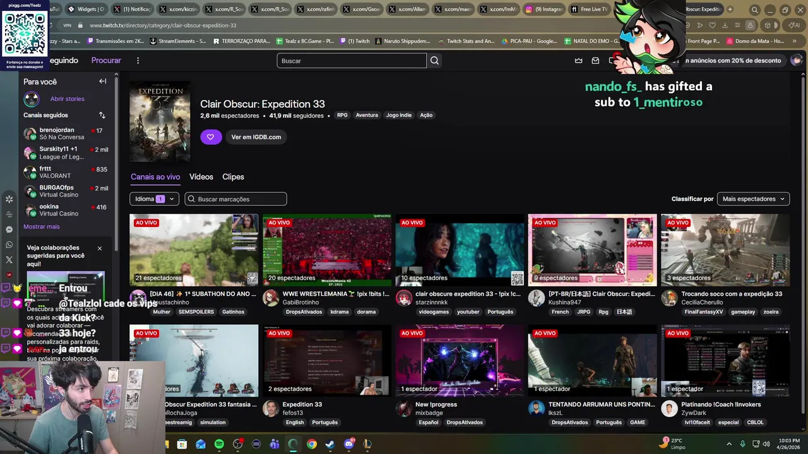Open stream title TENTANDO ARRUMAR UNS PONTIN...
Image resolution: width=808 pixels, height=454 pixels.
click(602, 404)
